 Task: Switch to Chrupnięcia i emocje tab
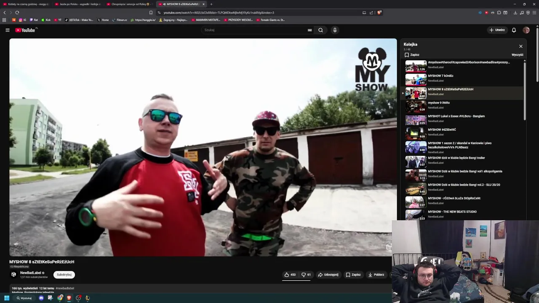tap(130, 4)
